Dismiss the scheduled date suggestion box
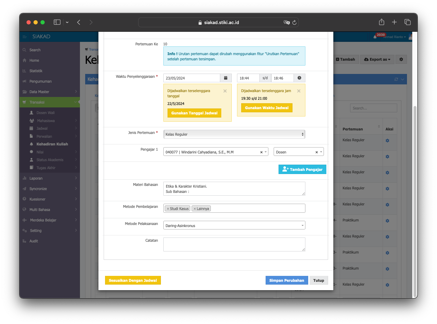The width and height of the screenshot is (437, 324). 225,91
